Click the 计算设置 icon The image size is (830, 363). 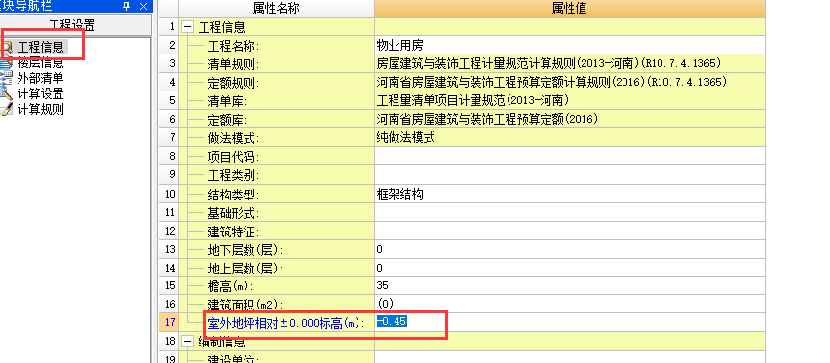(x=7, y=93)
